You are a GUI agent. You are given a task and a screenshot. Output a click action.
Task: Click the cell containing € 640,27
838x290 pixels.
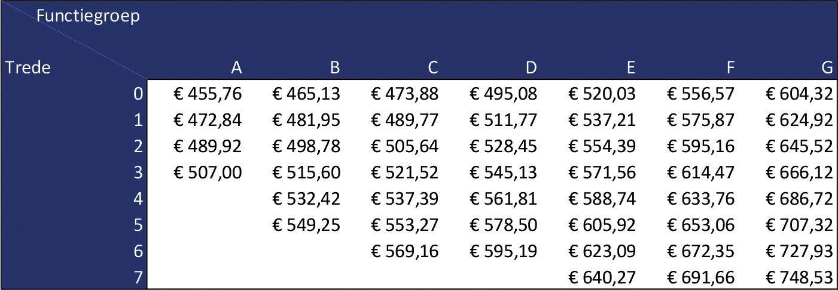[601, 278]
